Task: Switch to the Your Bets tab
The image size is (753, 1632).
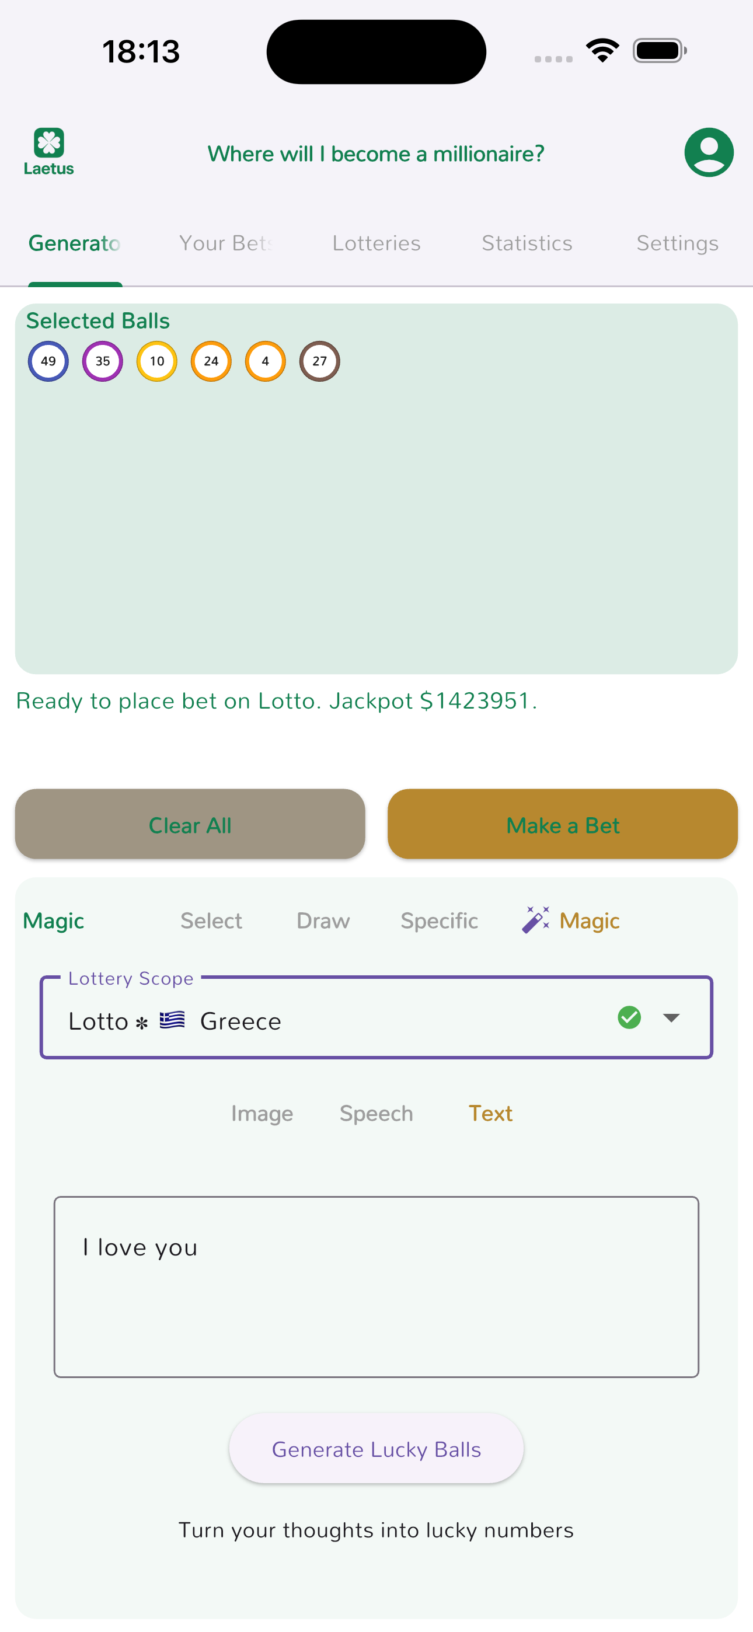Action: [226, 243]
